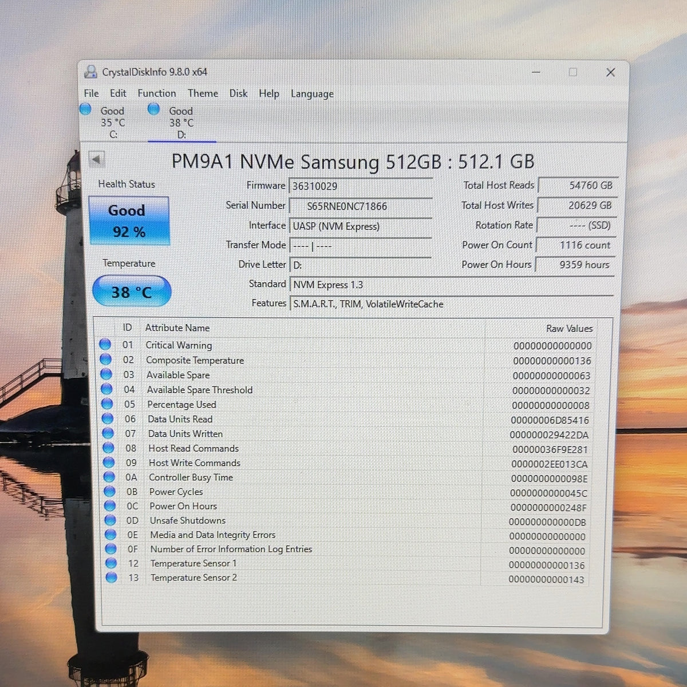Click raw value 00000006D85416
Image resolution: width=687 pixels, height=687 pixels.
point(550,420)
